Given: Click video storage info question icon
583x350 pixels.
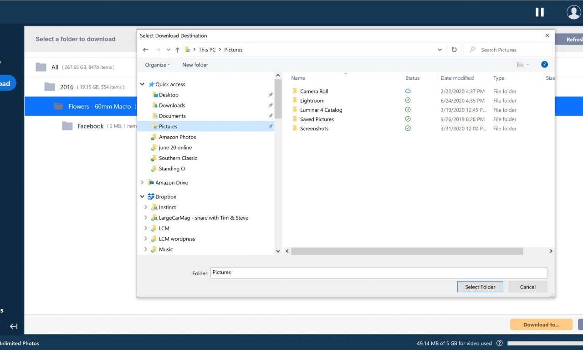Looking at the screenshot, I should [499, 343].
